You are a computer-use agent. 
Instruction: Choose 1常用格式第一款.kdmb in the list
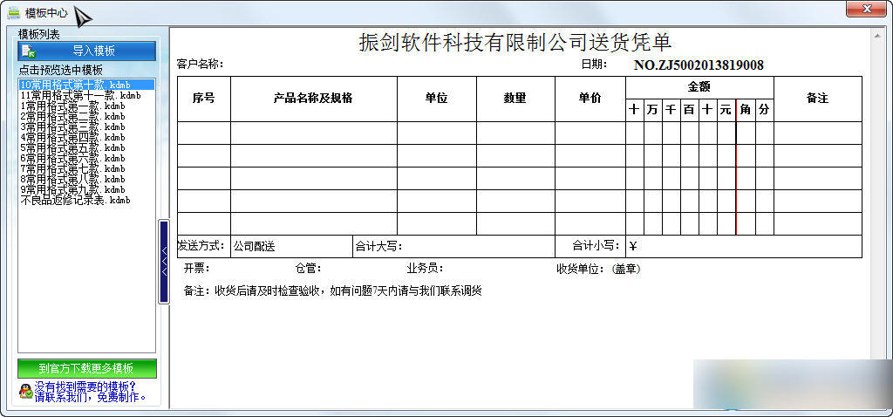point(74,106)
